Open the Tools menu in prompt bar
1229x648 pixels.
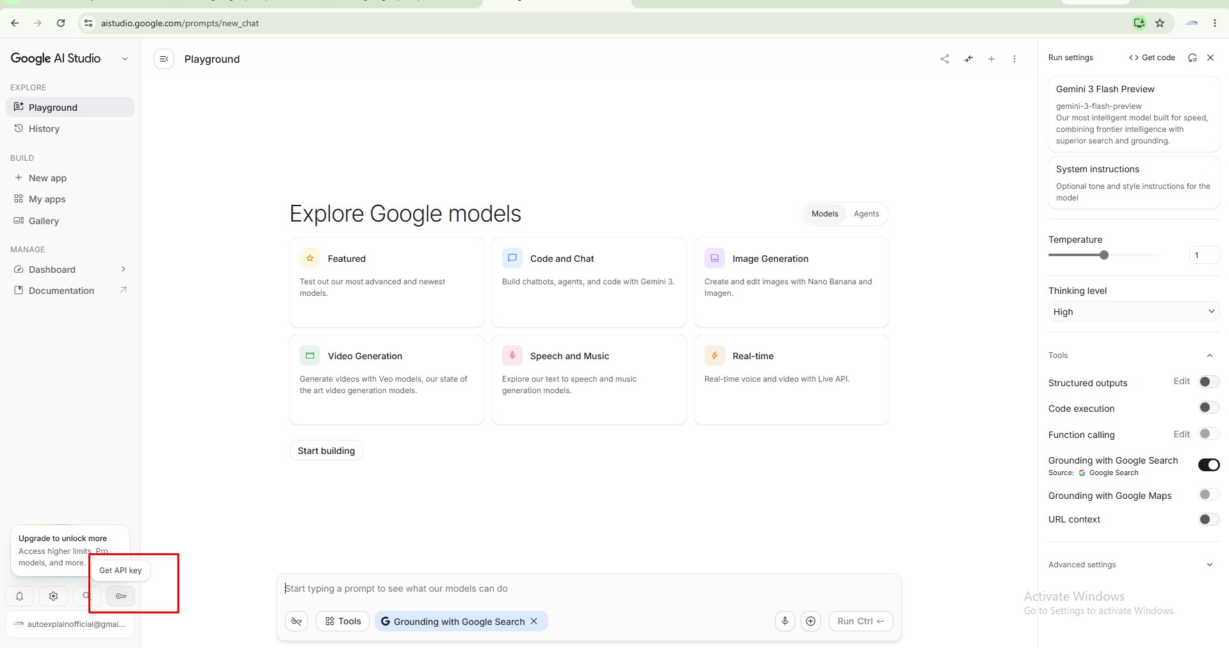tap(343, 621)
